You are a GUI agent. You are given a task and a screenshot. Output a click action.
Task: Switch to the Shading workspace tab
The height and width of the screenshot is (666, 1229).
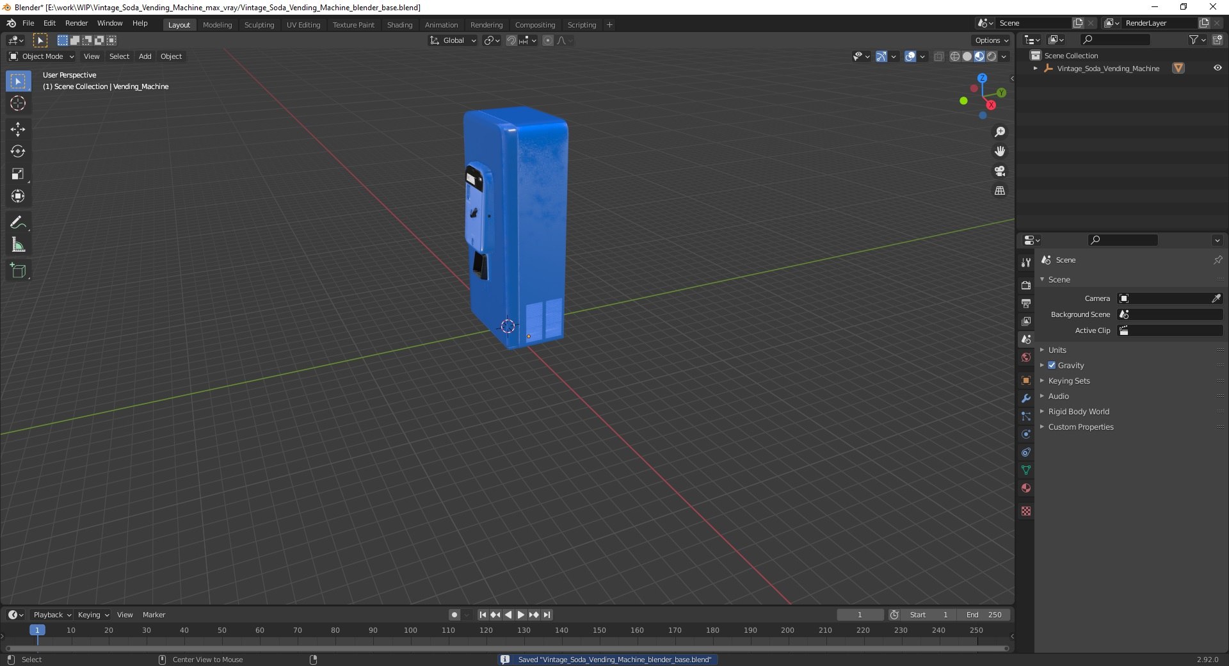click(399, 25)
